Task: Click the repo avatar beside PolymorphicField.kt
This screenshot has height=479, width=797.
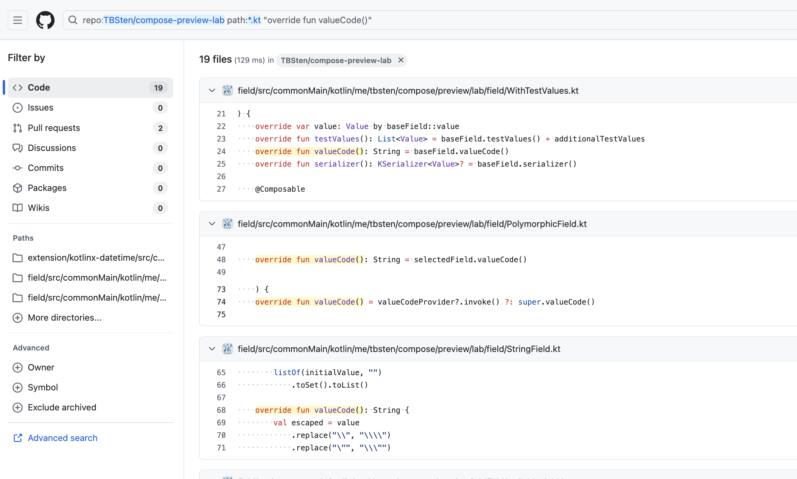Action: tap(227, 224)
